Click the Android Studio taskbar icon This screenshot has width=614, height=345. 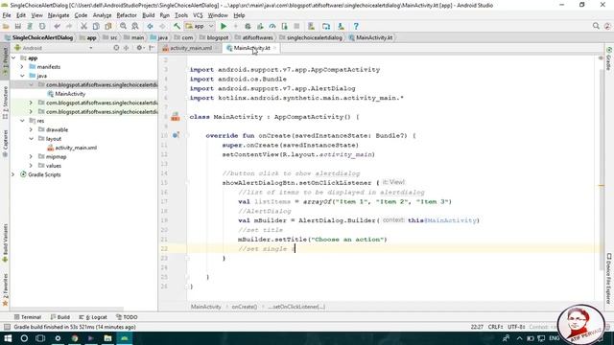point(125,338)
